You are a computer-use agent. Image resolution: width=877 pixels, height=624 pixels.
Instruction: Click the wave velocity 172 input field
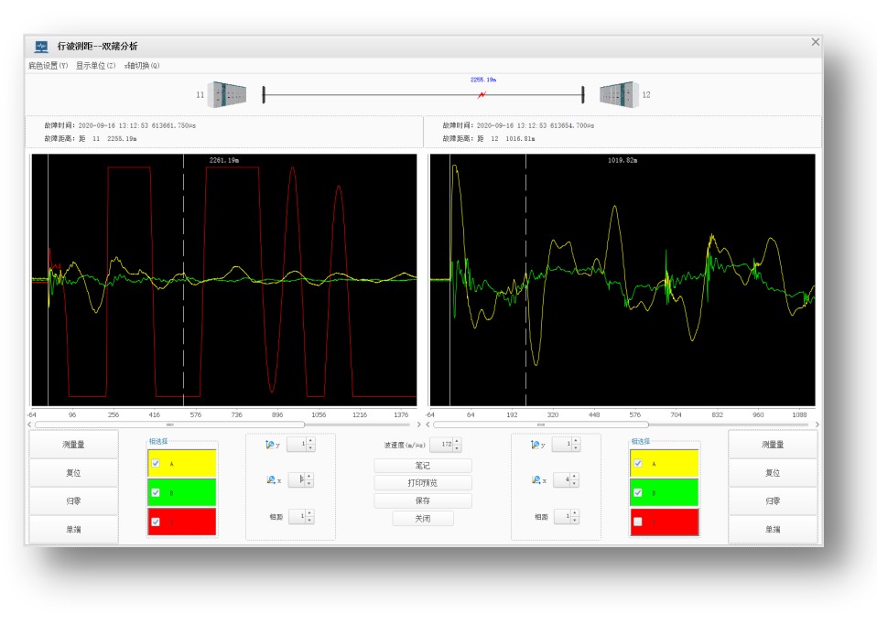[x=442, y=445]
